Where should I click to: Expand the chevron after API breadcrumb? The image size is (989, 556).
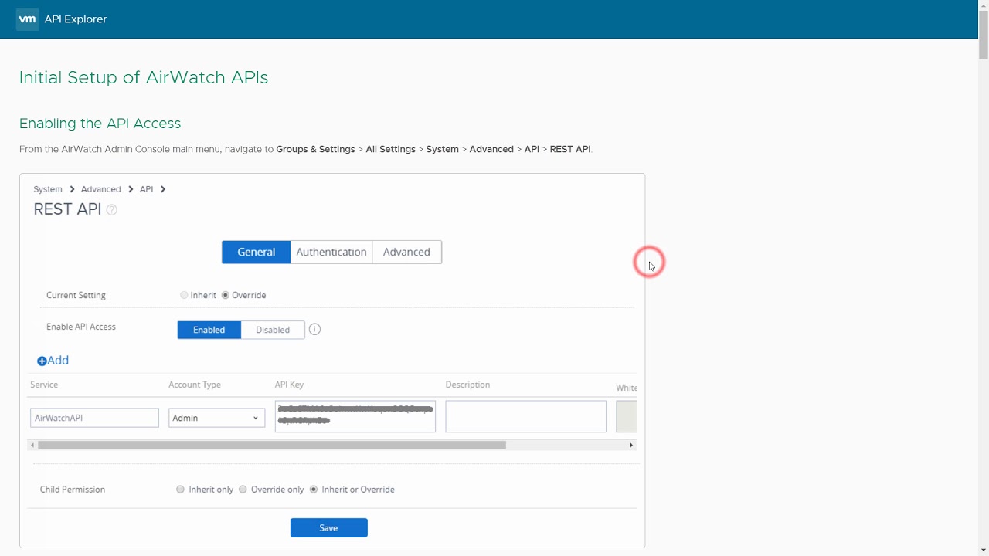[x=163, y=189]
